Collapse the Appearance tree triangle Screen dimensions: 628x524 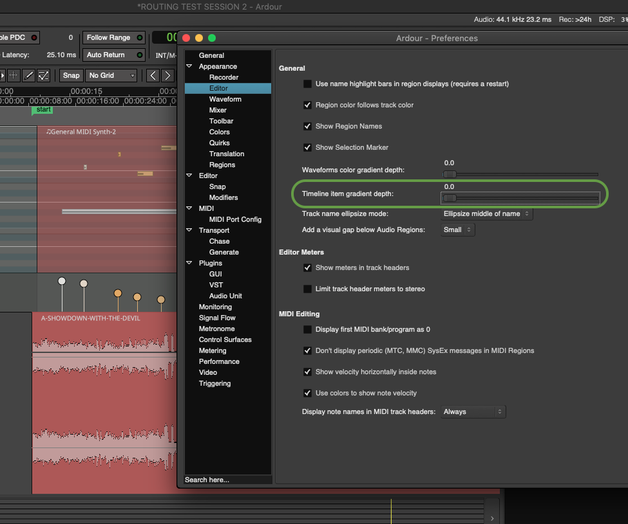[x=189, y=66]
